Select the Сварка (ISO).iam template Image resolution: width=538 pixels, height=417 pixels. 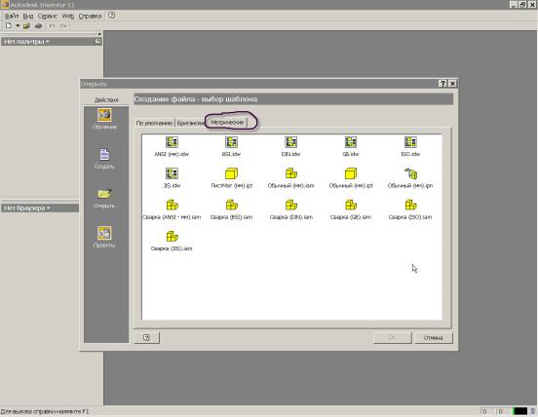point(410,209)
